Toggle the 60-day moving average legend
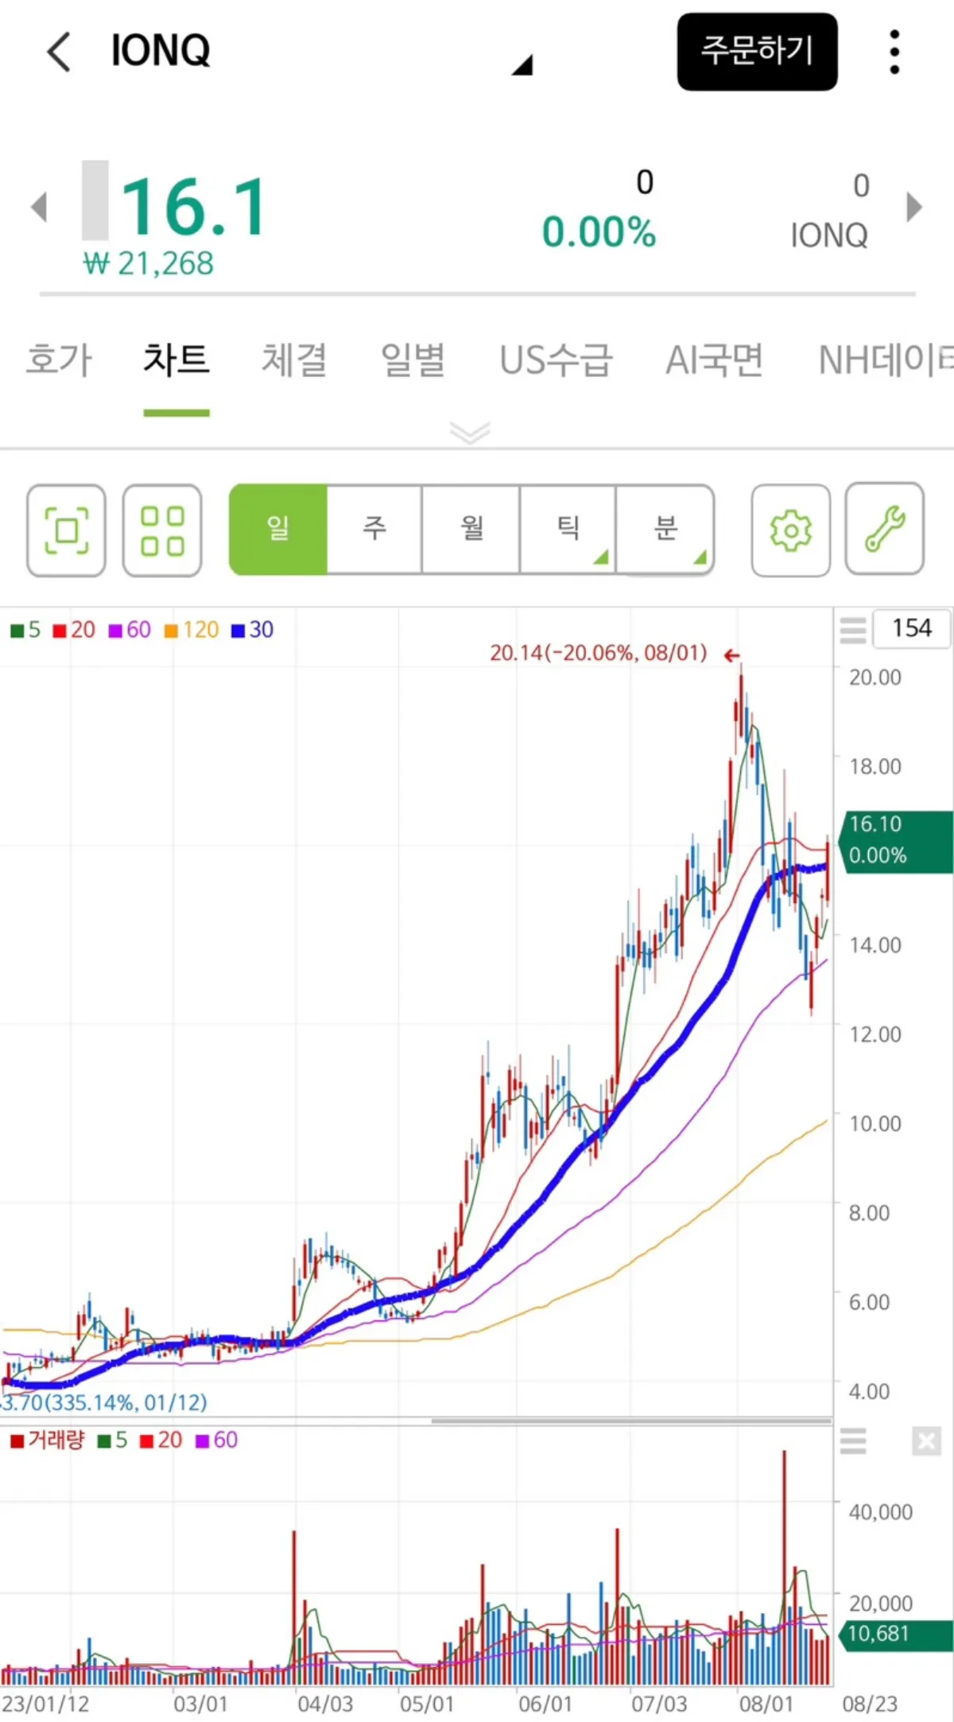The width and height of the screenshot is (954, 1722). [130, 630]
